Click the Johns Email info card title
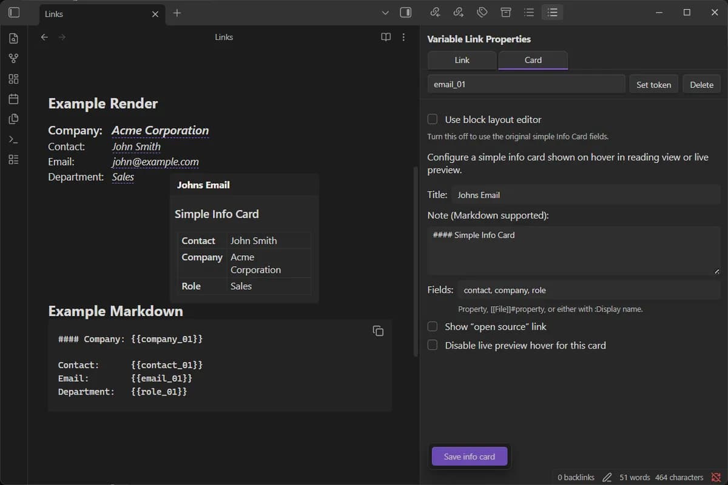 203,185
